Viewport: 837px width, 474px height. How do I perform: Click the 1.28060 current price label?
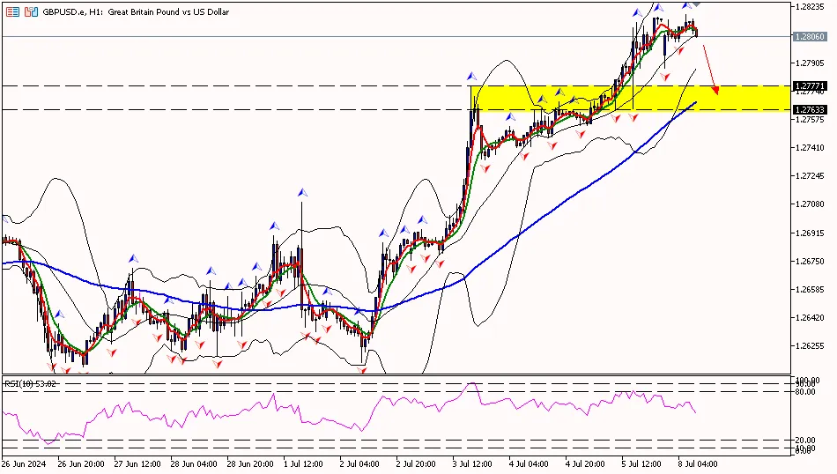point(810,37)
